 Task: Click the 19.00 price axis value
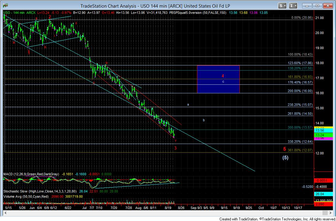pos(319,48)
